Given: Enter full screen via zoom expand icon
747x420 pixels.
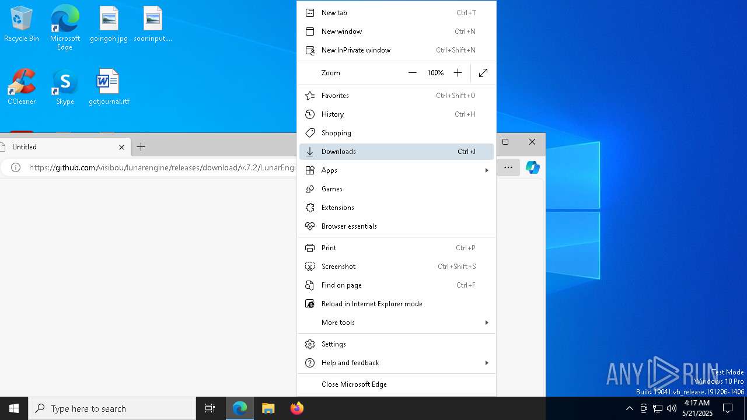Looking at the screenshot, I should point(483,73).
